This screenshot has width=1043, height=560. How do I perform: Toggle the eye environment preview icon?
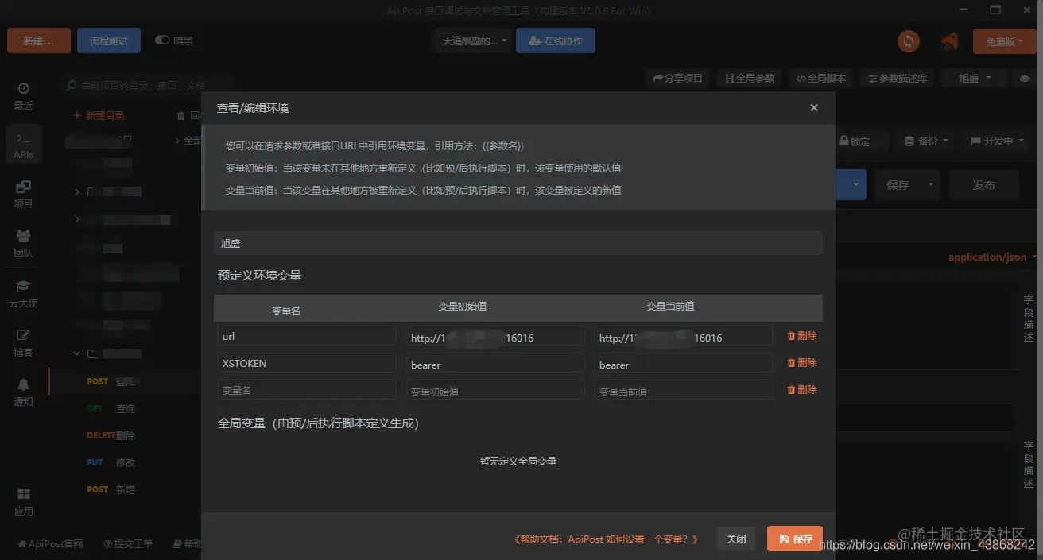pos(1025,78)
